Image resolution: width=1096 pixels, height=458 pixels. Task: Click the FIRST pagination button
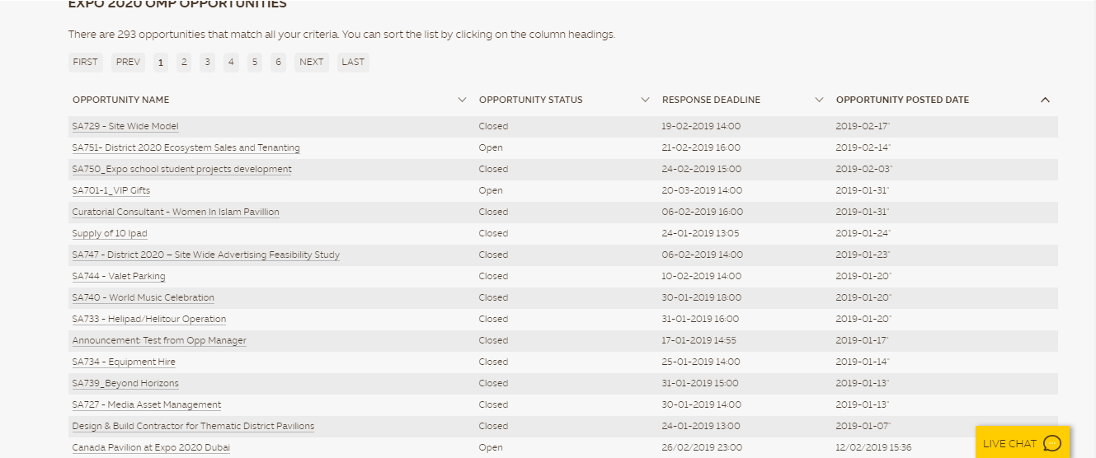pyautogui.click(x=85, y=62)
